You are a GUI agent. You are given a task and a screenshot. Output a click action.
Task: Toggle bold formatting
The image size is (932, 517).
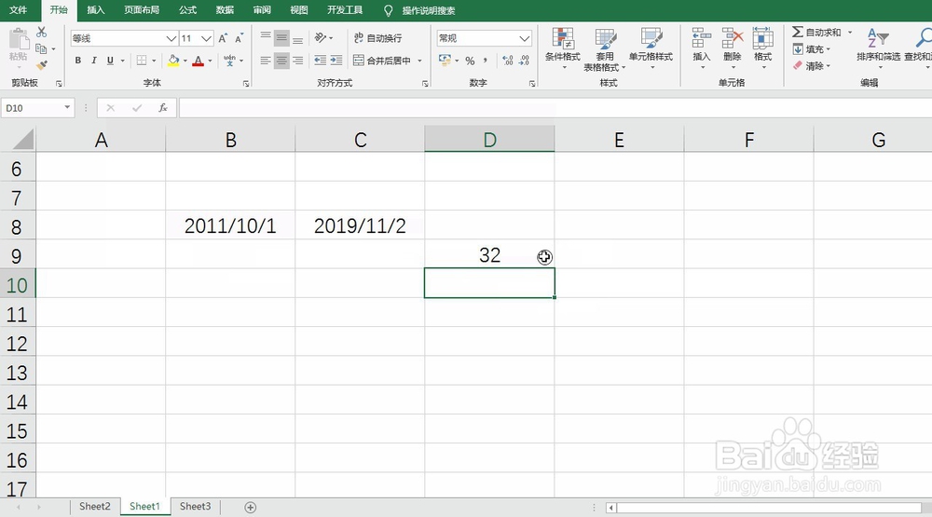(78, 61)
